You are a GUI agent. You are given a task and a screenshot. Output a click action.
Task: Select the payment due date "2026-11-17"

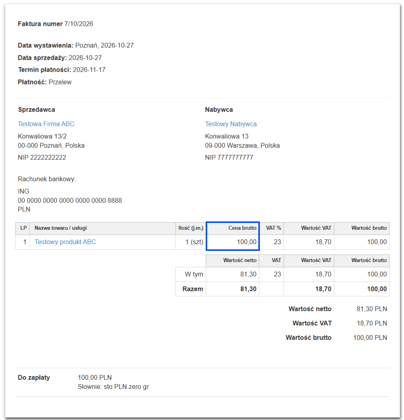[x=89, y=70]
